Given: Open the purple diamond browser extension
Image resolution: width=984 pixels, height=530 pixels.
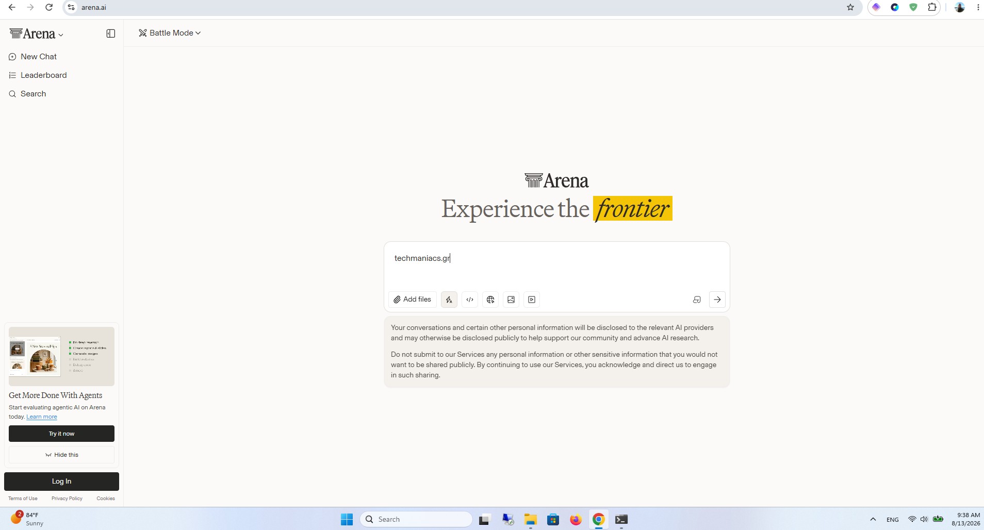Looking at the screenshot, I should tap(876, 7).
